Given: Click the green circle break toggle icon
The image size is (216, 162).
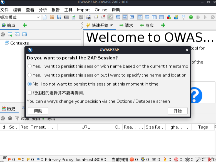Looking at the screenshot, I should 191,17.
